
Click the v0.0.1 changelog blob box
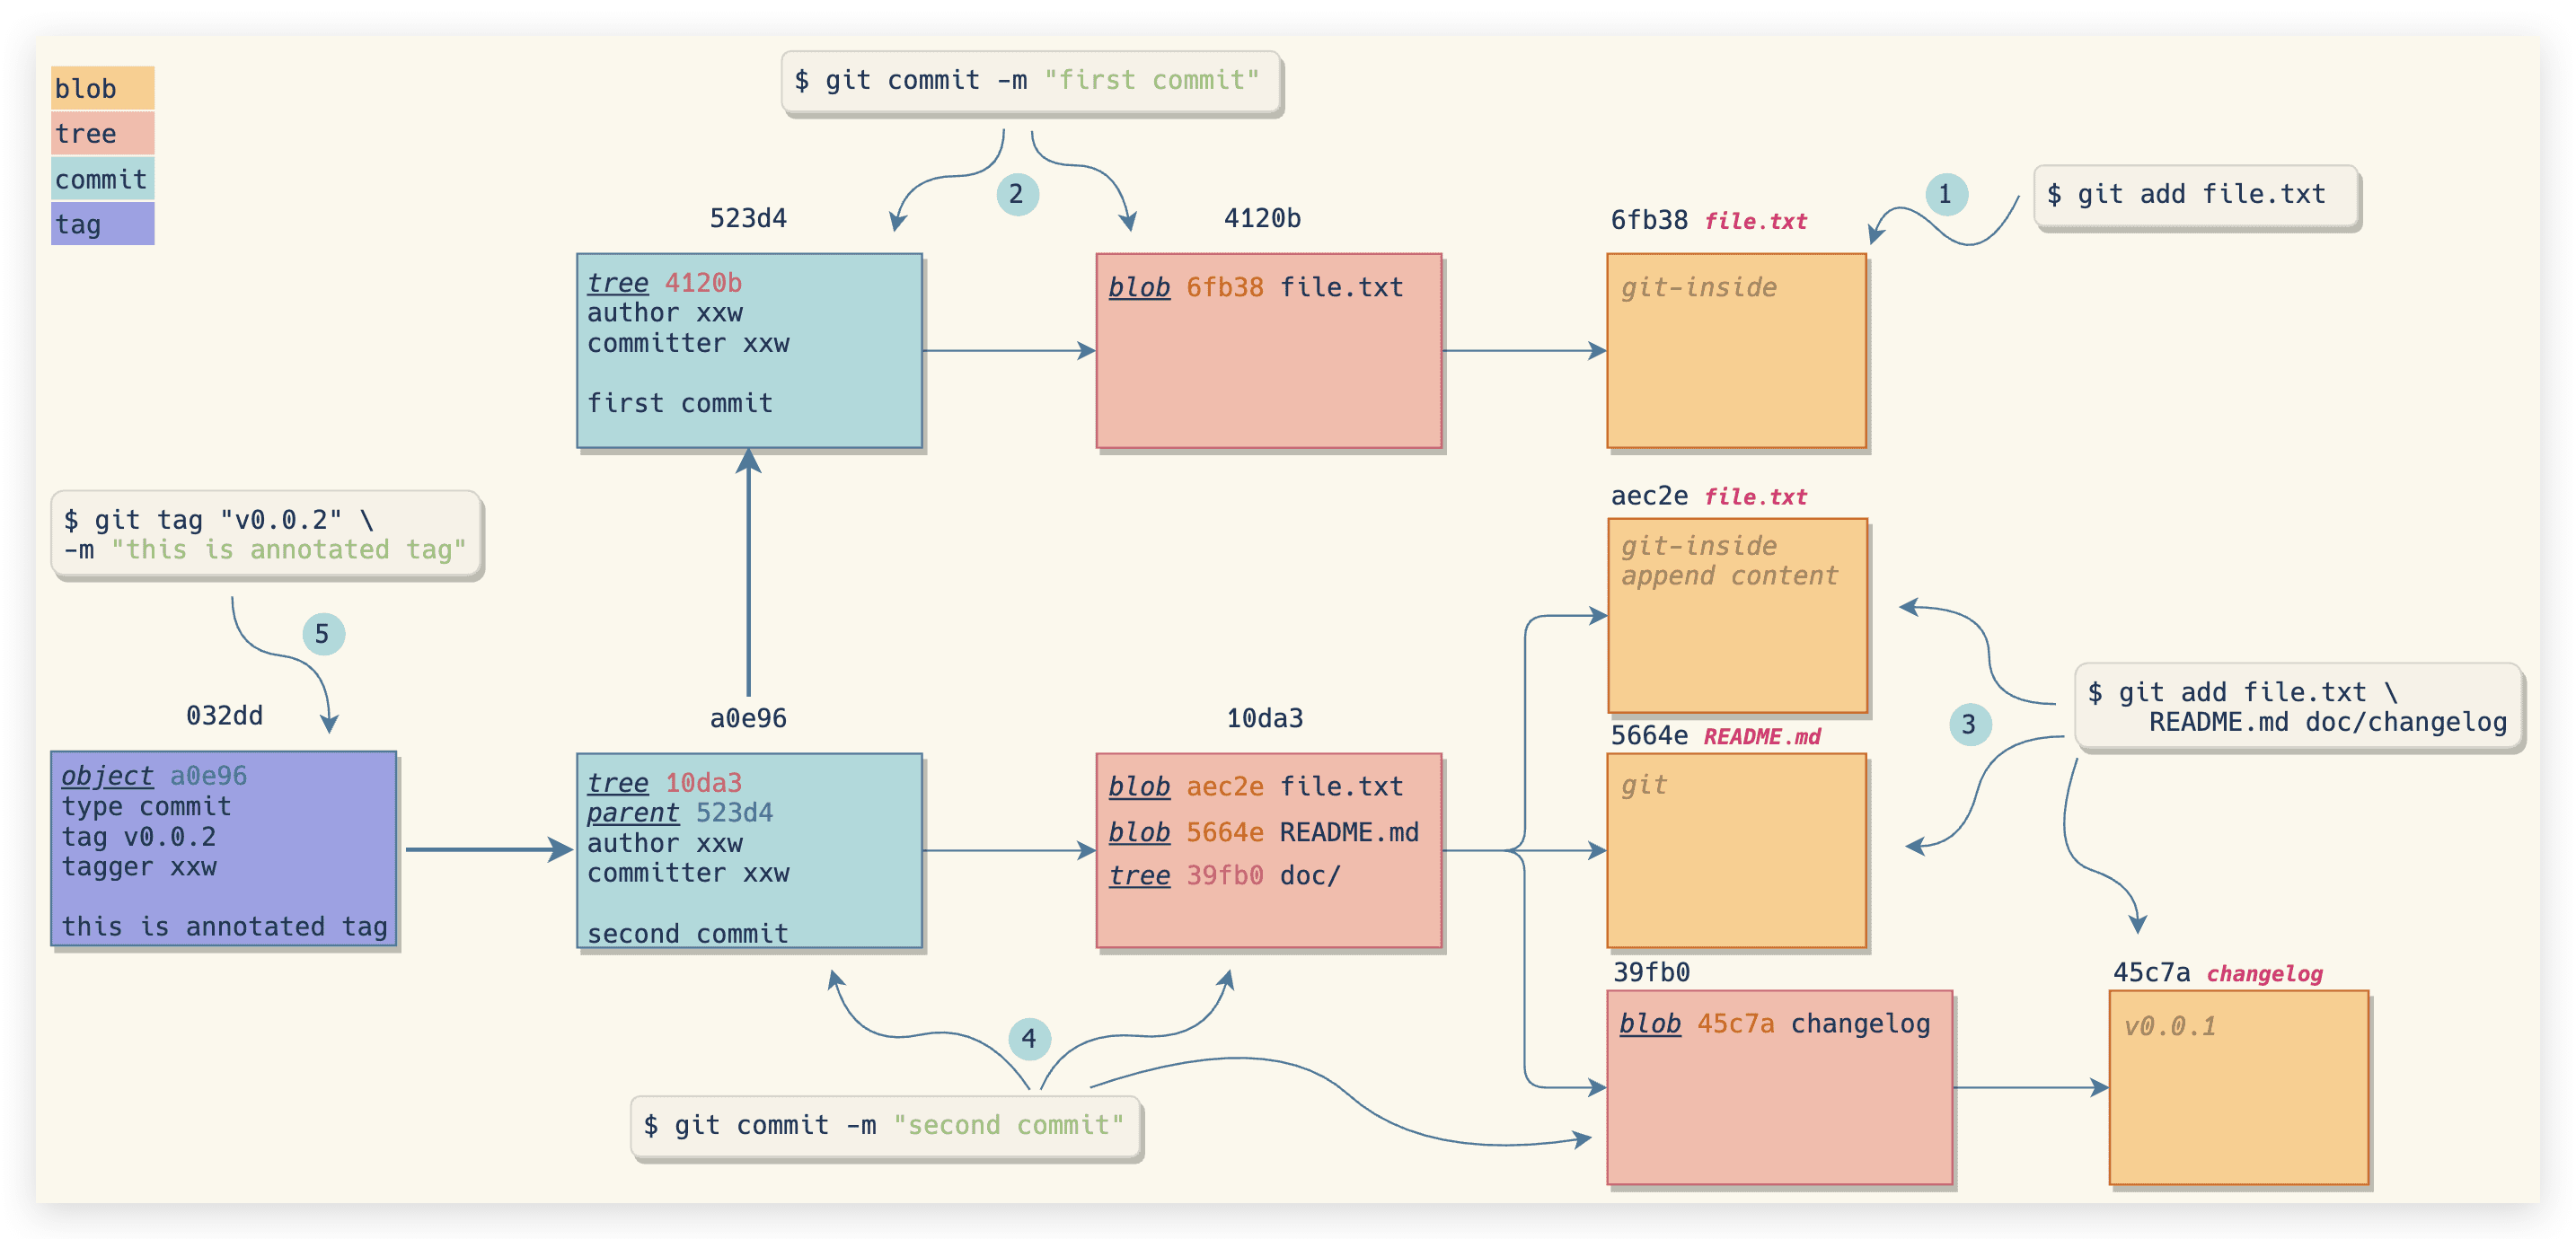coord(2238,1087)
